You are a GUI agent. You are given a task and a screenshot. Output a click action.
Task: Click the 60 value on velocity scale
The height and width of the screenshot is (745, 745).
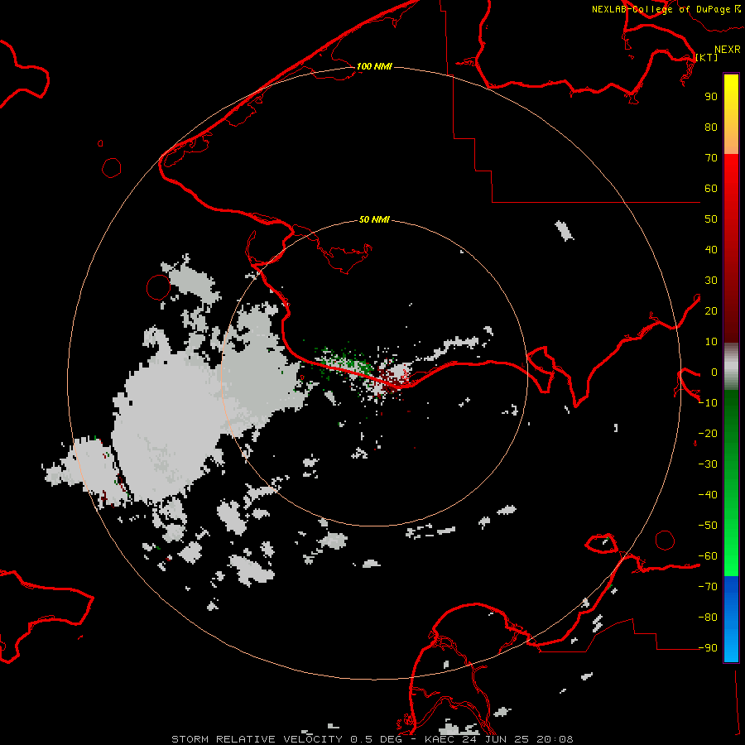point(711,189)
